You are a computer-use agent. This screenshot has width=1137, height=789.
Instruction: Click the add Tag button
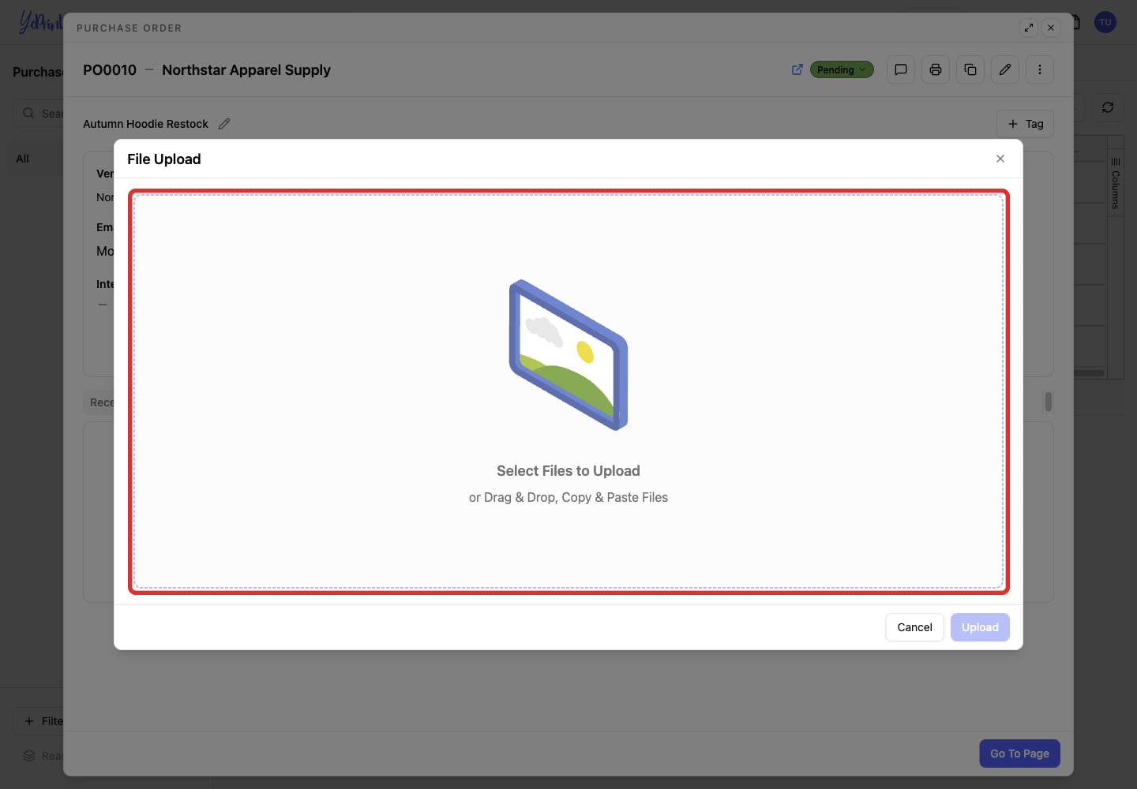click(x=1025, y=124)
